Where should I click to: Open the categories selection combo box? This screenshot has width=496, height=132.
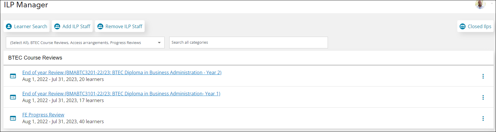coord(85,43)
